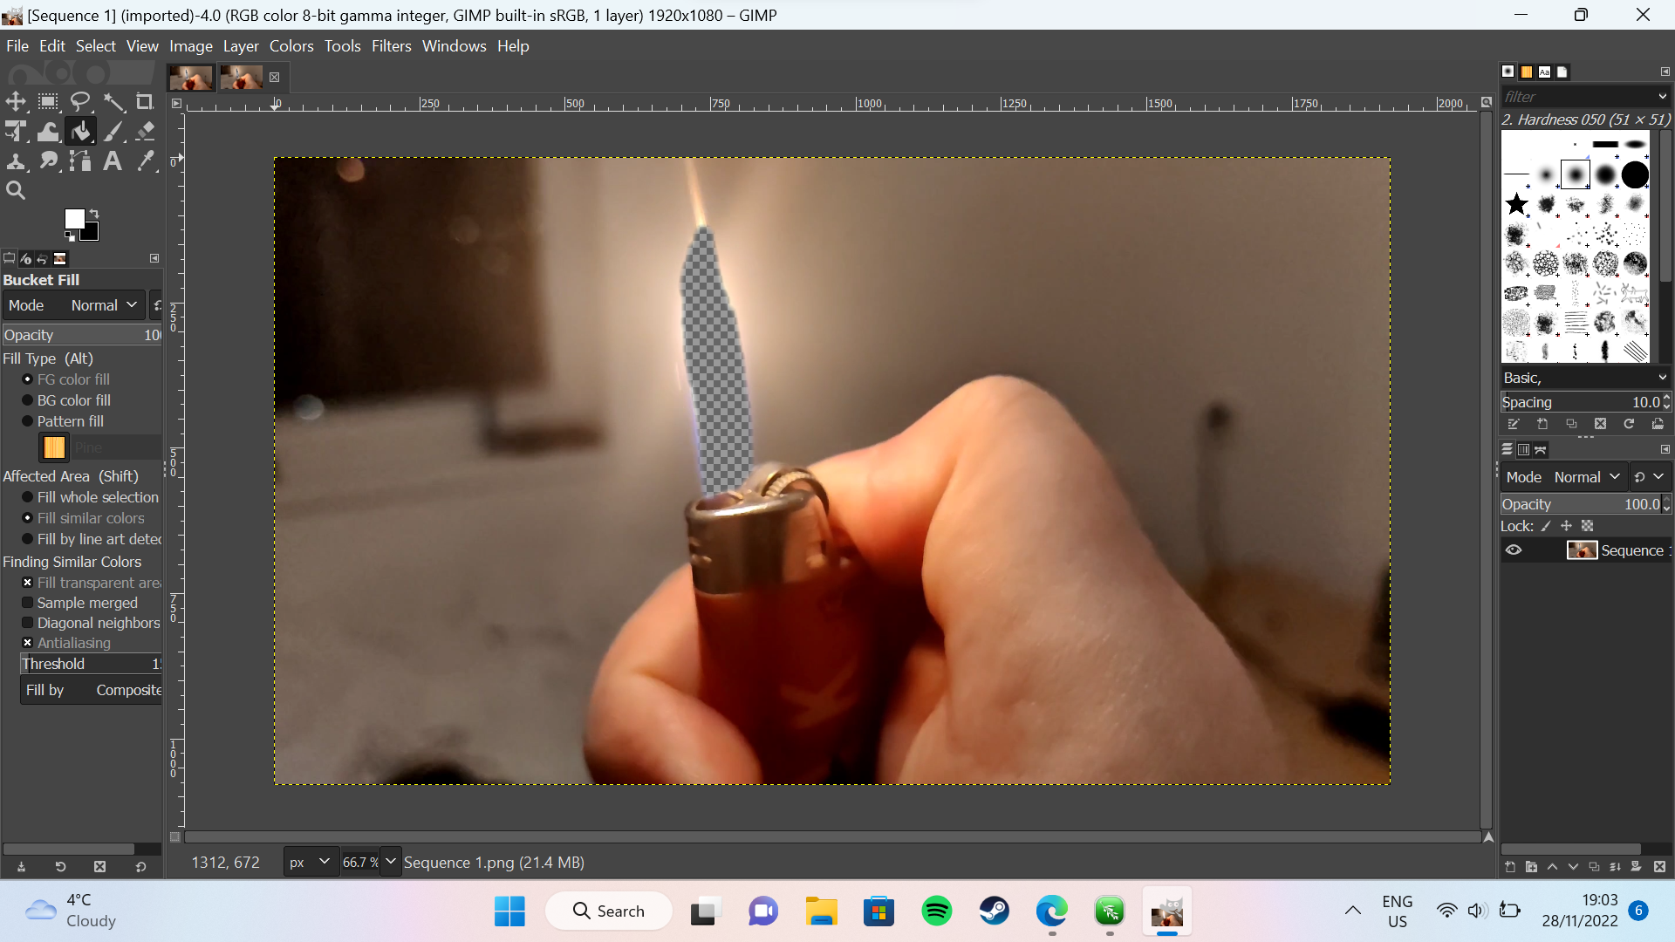Toggle Antialiasing checkbox
The height and width of the screenshot is (942, 1675).
(x=27, y=643)
